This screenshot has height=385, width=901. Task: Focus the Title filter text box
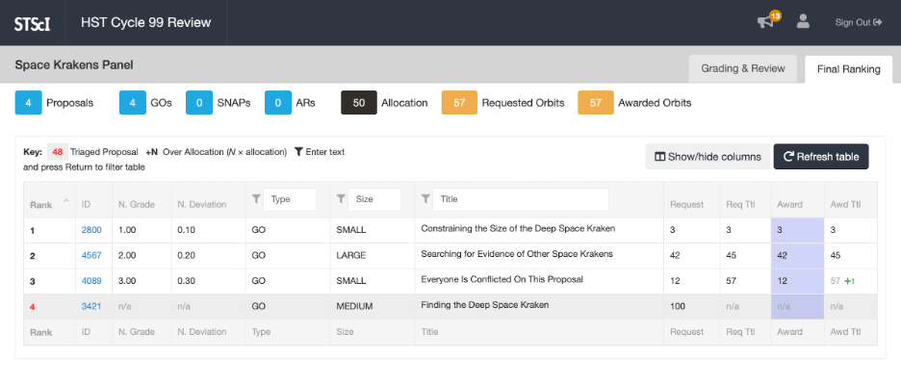pyautogui.click(x=520, y=199)
